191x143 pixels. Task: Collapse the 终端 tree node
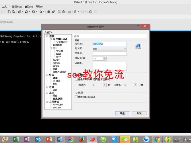47,75
